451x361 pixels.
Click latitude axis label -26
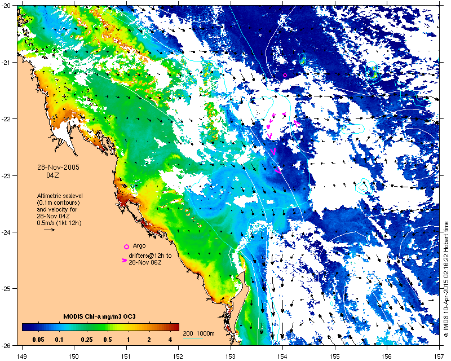click(7, 345)
